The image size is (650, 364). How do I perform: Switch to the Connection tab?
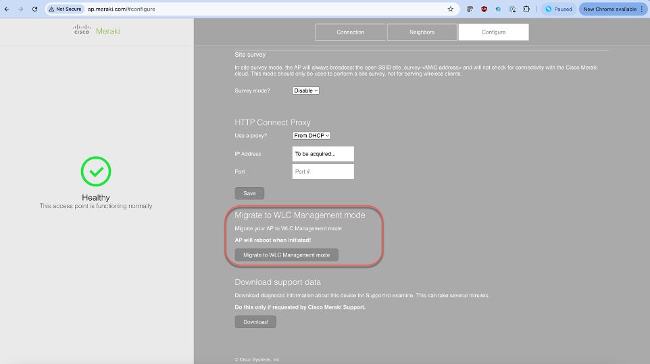click(350, 32)
